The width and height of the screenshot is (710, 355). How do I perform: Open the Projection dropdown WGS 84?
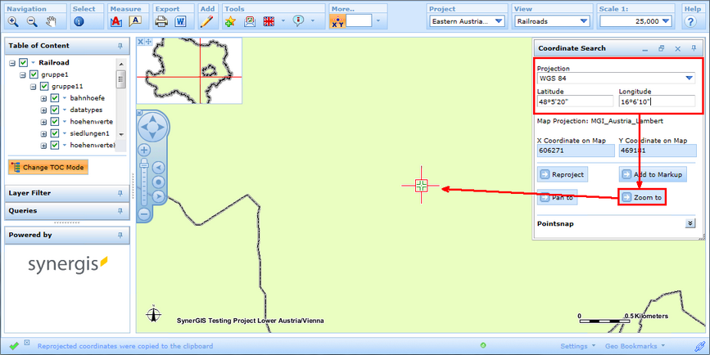(616, 79)
